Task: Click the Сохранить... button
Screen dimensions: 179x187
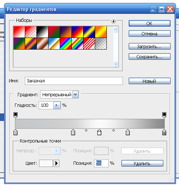Action: point(149,57)
